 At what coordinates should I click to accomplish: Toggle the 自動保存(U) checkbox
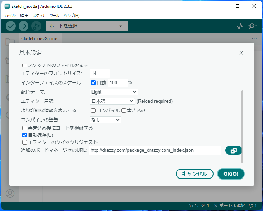point(25,135)
